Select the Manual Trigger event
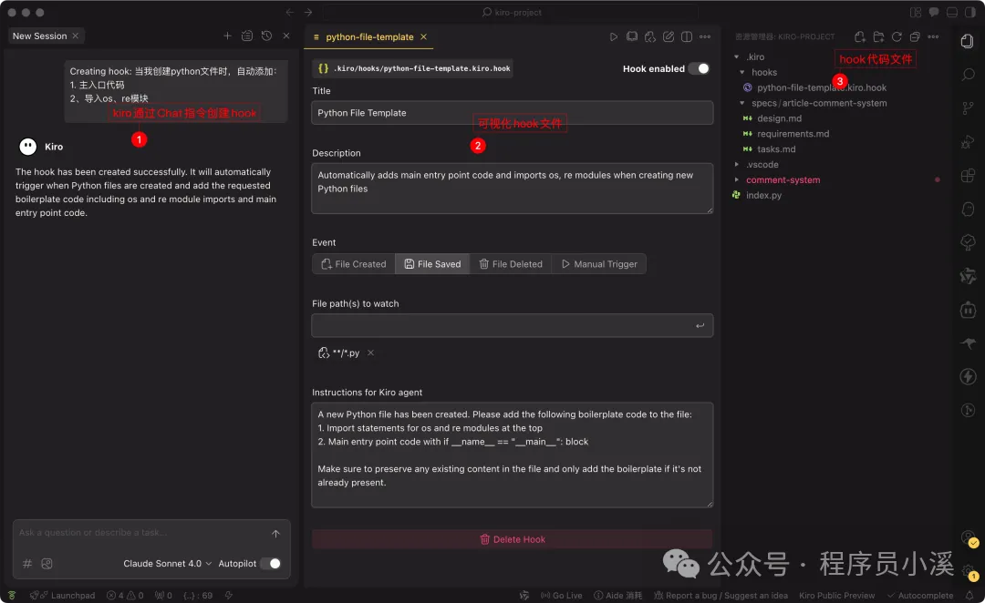The width and height of the screenshot is (985, 603). tap(599, 264)
